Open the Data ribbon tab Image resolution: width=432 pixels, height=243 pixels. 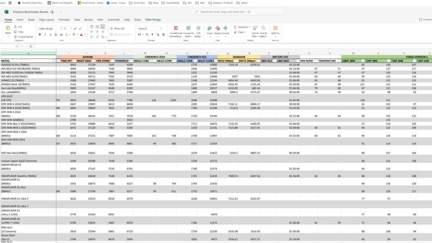point(77,19)
